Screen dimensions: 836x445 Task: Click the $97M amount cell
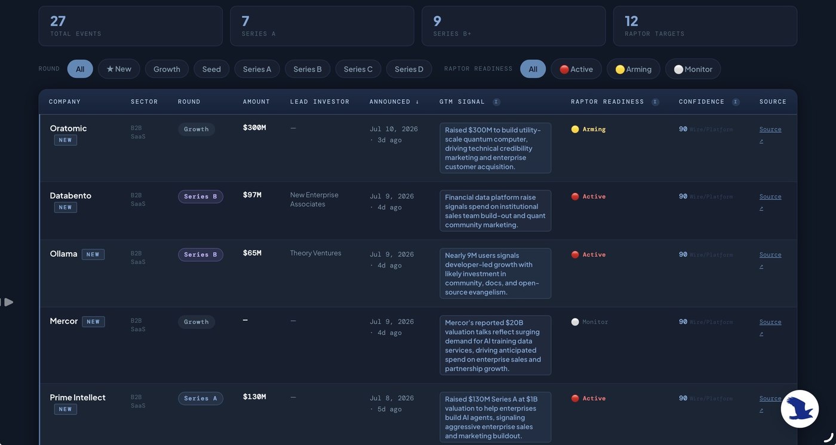[x=253, y=195]
